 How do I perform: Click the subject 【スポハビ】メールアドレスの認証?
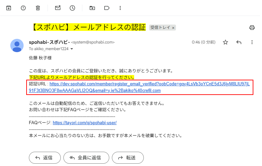pos(90,27)
